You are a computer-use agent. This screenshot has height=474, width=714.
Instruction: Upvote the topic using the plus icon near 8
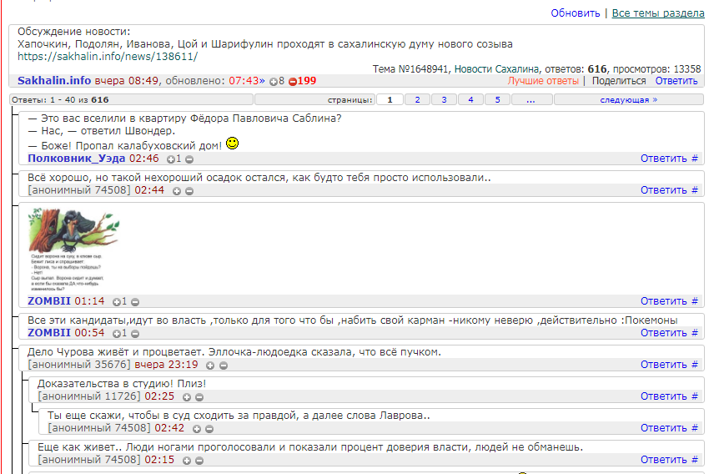pos(274,82)
